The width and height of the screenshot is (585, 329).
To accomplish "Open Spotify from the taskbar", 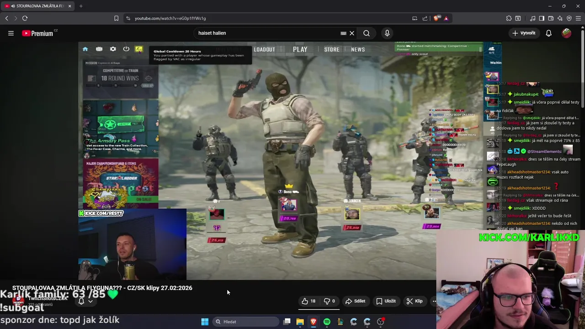I will click(x=327, y=322).
